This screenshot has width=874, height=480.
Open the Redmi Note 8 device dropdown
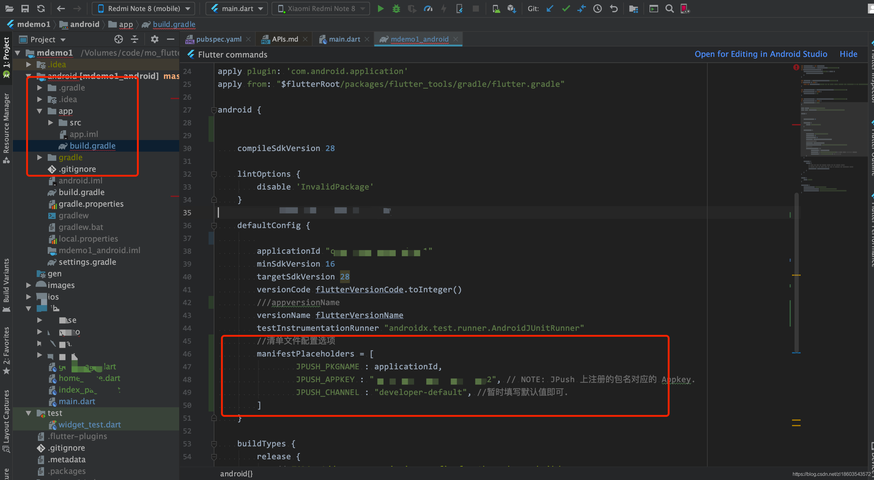coord(143,9)
